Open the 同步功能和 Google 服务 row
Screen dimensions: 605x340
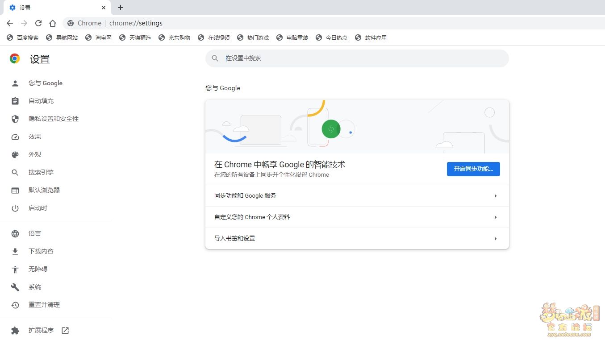[x=357, y=196]
